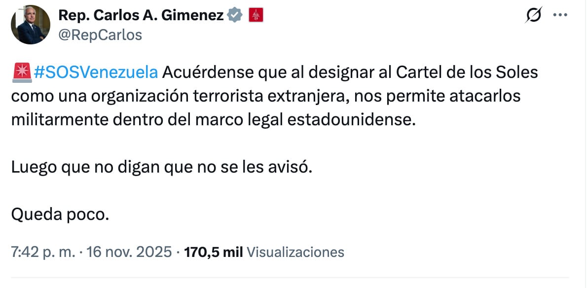The width and height of the screenshot is (587, 288).
Task: Open the three-dot More options menu
Action: coord(560,15)
